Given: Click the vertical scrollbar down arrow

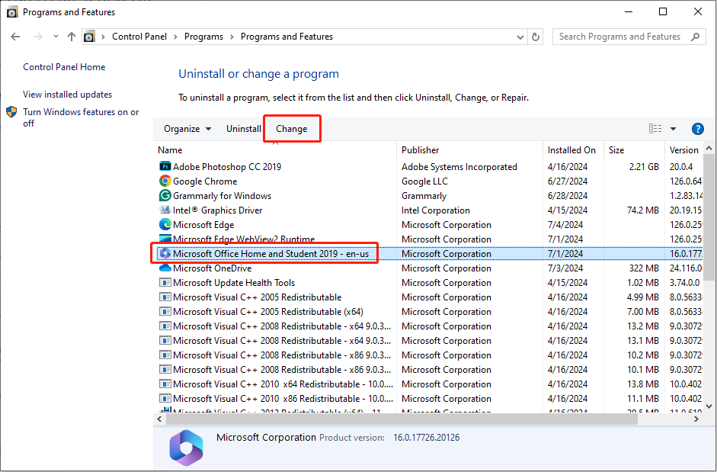Looking at the screenshot, I should tap(709, 406).
